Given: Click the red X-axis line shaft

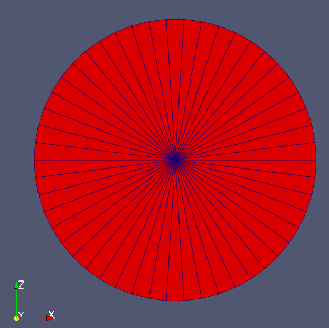Looking at the screenshot, I should coord(33,318).
